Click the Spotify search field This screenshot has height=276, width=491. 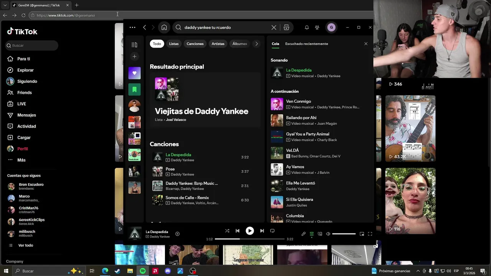tap(226, 28)
